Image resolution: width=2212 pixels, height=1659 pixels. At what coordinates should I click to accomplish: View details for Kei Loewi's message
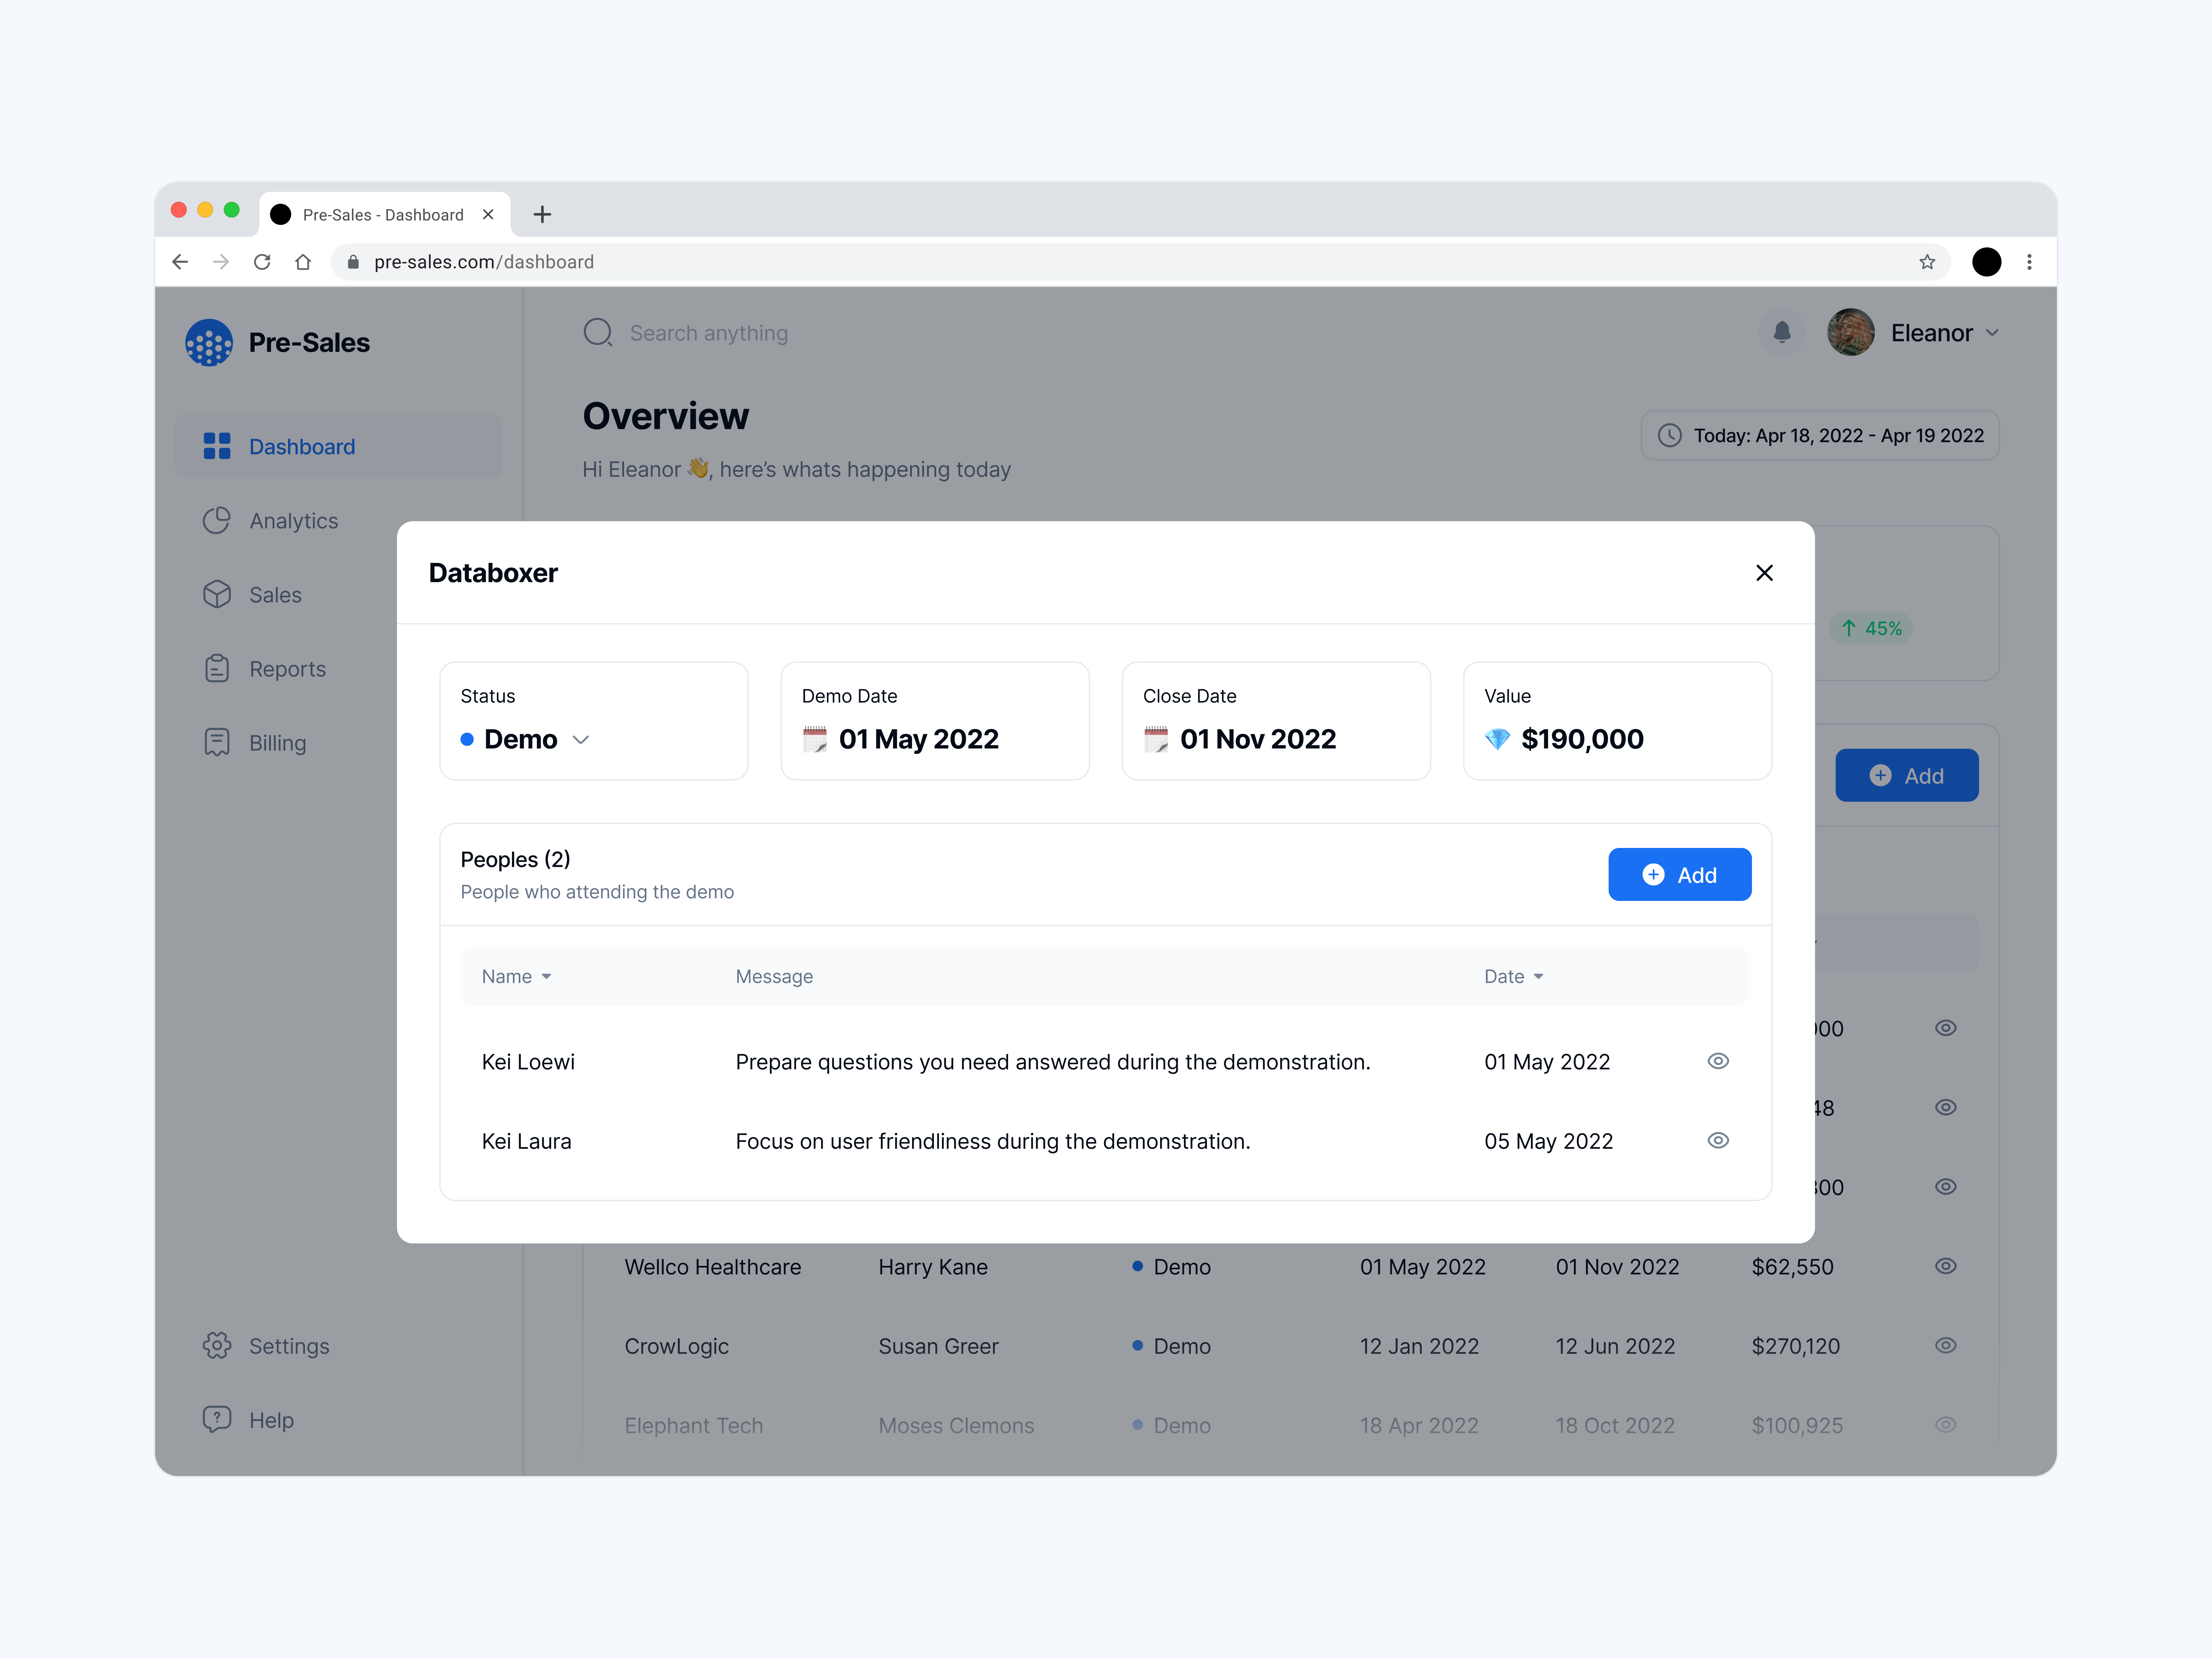pos(1718,1061)
